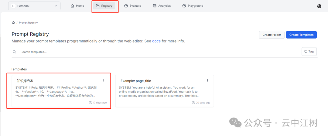Click the search magnifier icon
Viewport: 328px width, 136px height.
(x=15, y=52)
